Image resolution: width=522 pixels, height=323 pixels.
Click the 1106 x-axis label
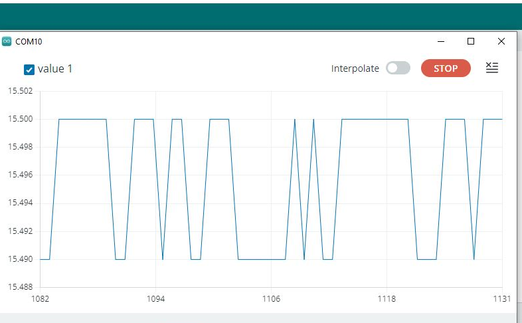point(272,298)
